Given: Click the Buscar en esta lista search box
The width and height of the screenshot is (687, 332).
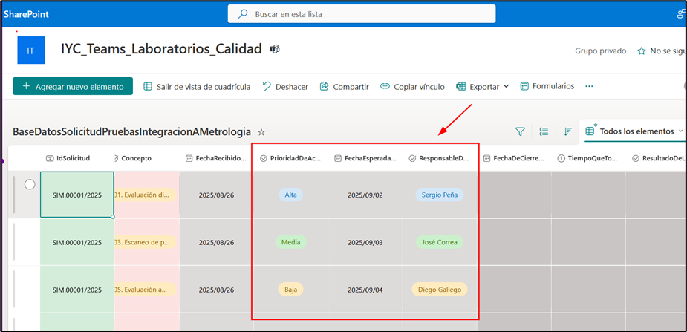Looking at the screenshot, I should point(362,14).
